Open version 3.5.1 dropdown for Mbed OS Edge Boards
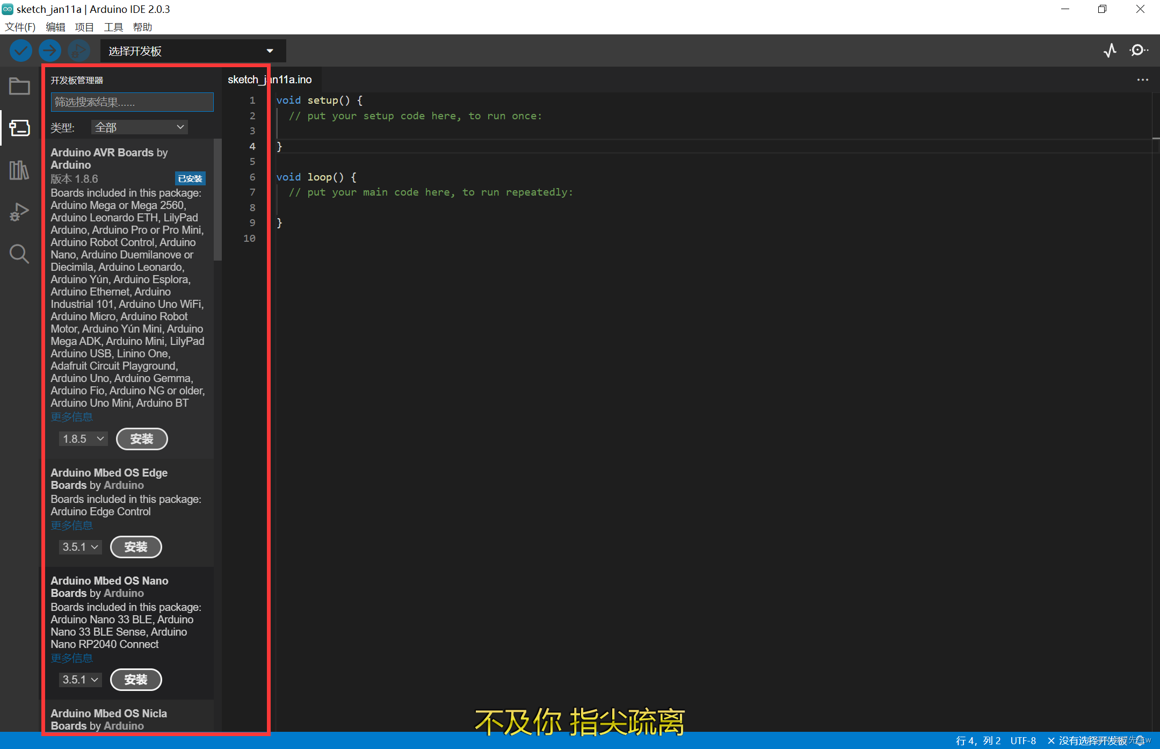1160x749 pixels. (x=80, y=547)
